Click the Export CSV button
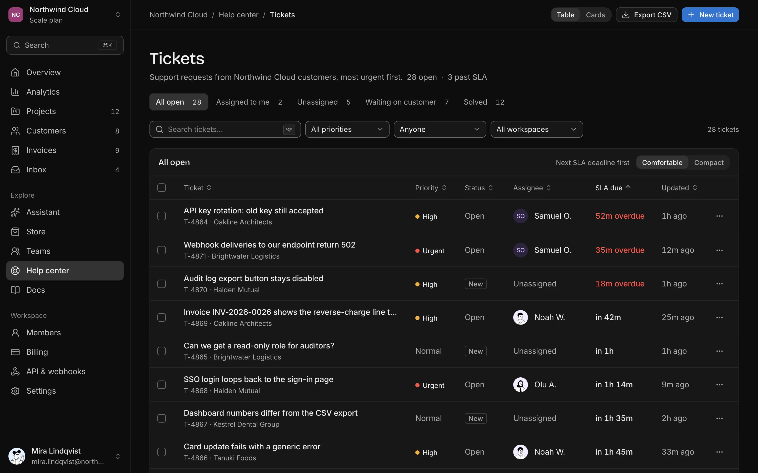Viewport: 758px width, 473px height. coord(646,15)
